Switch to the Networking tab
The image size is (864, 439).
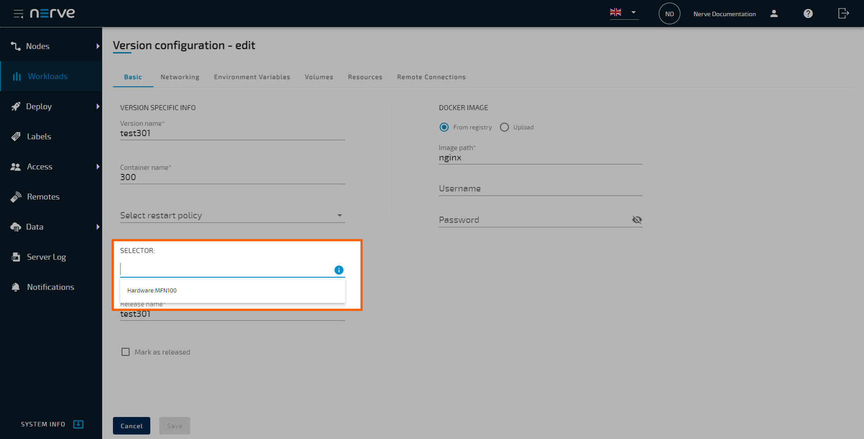[180, 77]
